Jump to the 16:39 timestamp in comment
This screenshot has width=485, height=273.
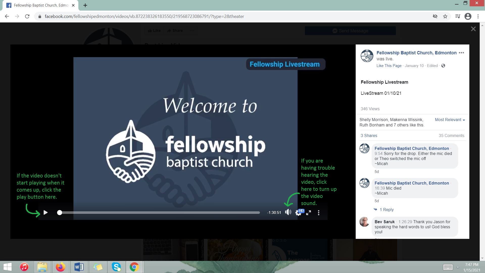pos(380,188)
